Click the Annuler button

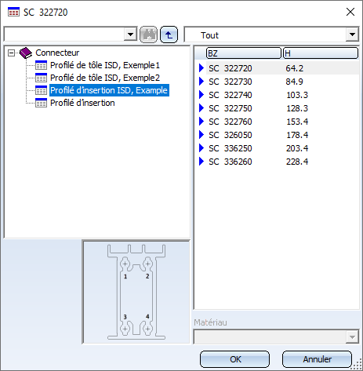pyautogui.click(x=317, y=359)
